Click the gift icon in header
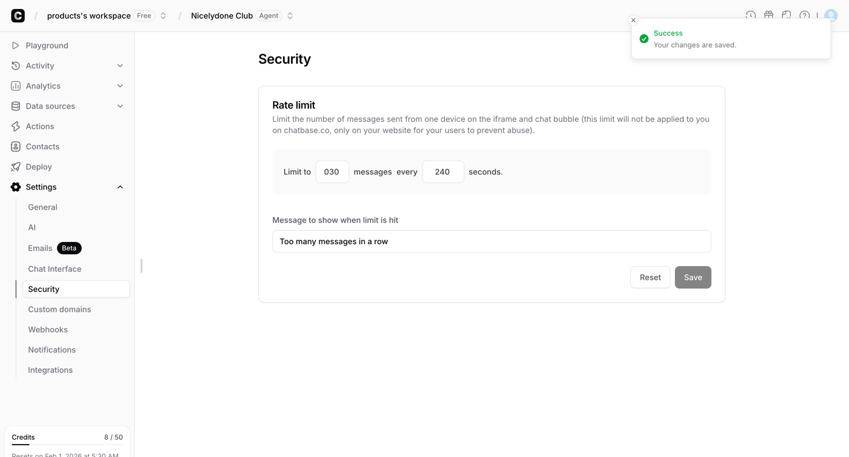 coord(769,15)
